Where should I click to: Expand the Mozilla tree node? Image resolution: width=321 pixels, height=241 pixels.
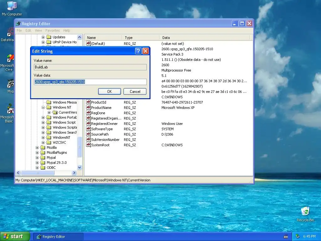coord(37,147)
